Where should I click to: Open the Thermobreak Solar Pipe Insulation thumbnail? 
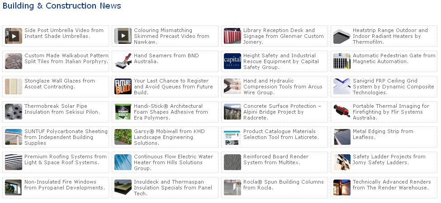(x=14, y=111)
